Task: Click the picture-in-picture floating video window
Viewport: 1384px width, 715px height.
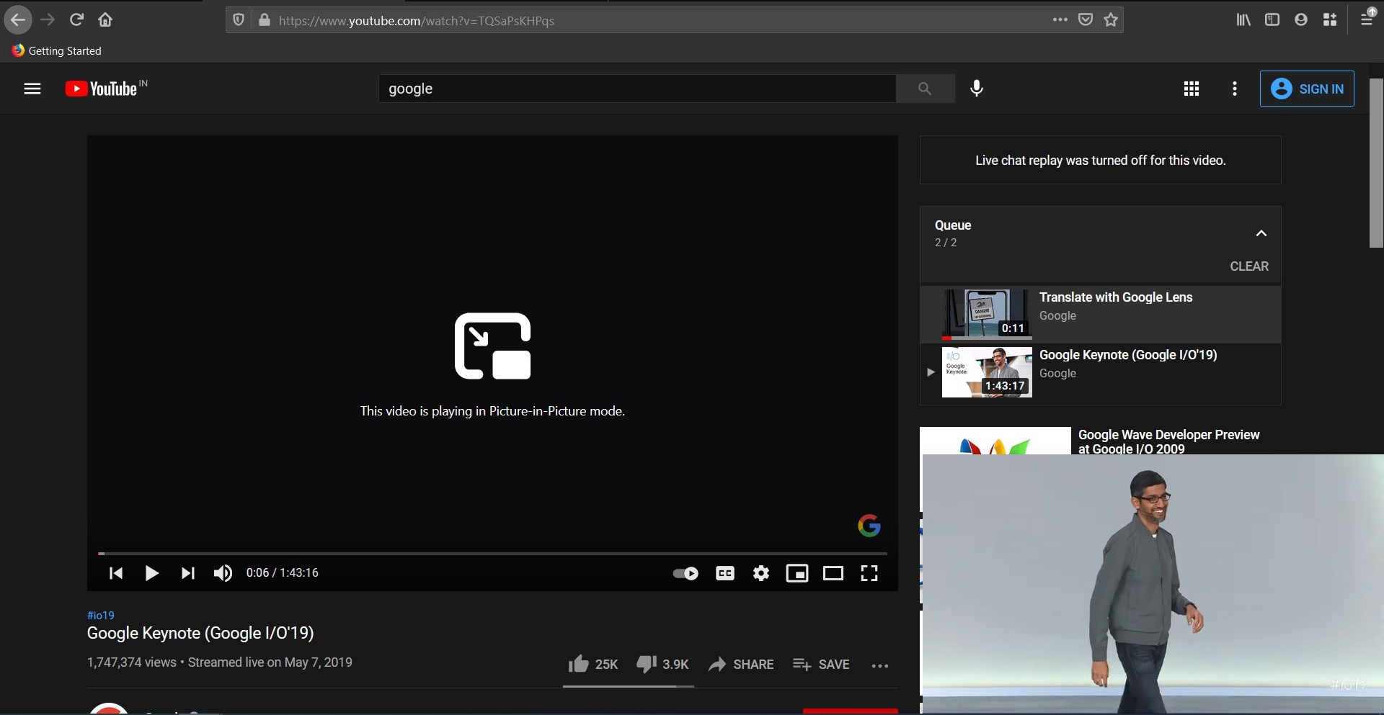Action: [x=1153, y=584]
